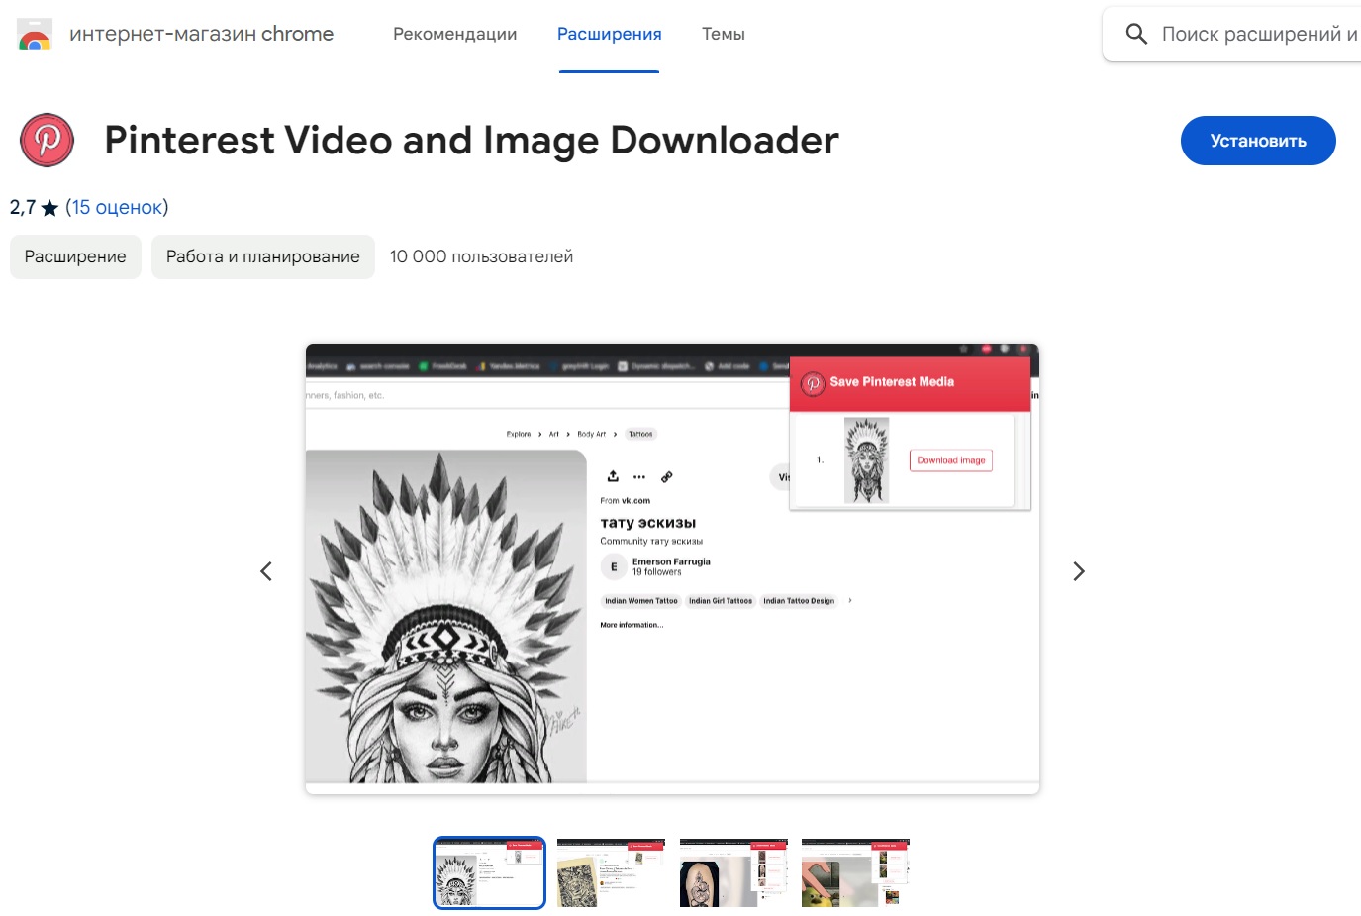Click the 2,7 rating value
Viewport: 1361px width, 916px height.
pyautogui.click(x=22, y=207)
